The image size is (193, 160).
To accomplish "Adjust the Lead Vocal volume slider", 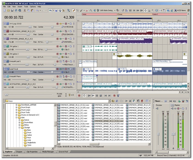I will pos(28,72).
